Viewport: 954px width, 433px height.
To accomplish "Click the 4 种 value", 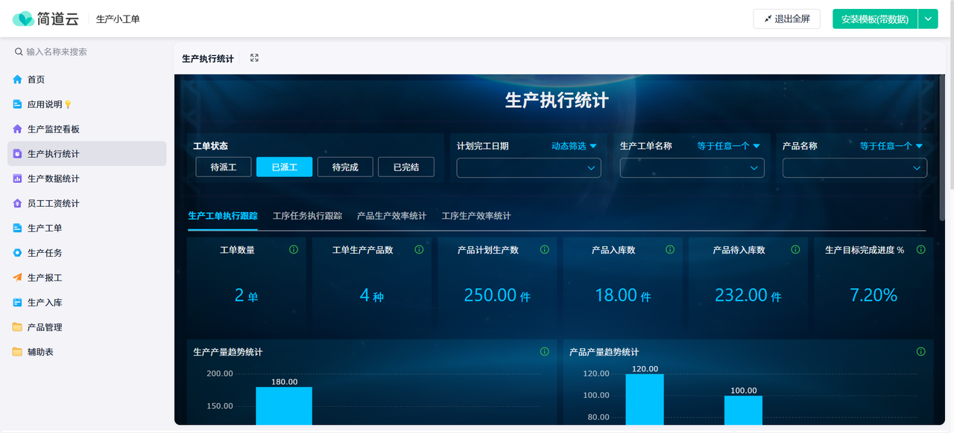I will [x=372, y=295].
